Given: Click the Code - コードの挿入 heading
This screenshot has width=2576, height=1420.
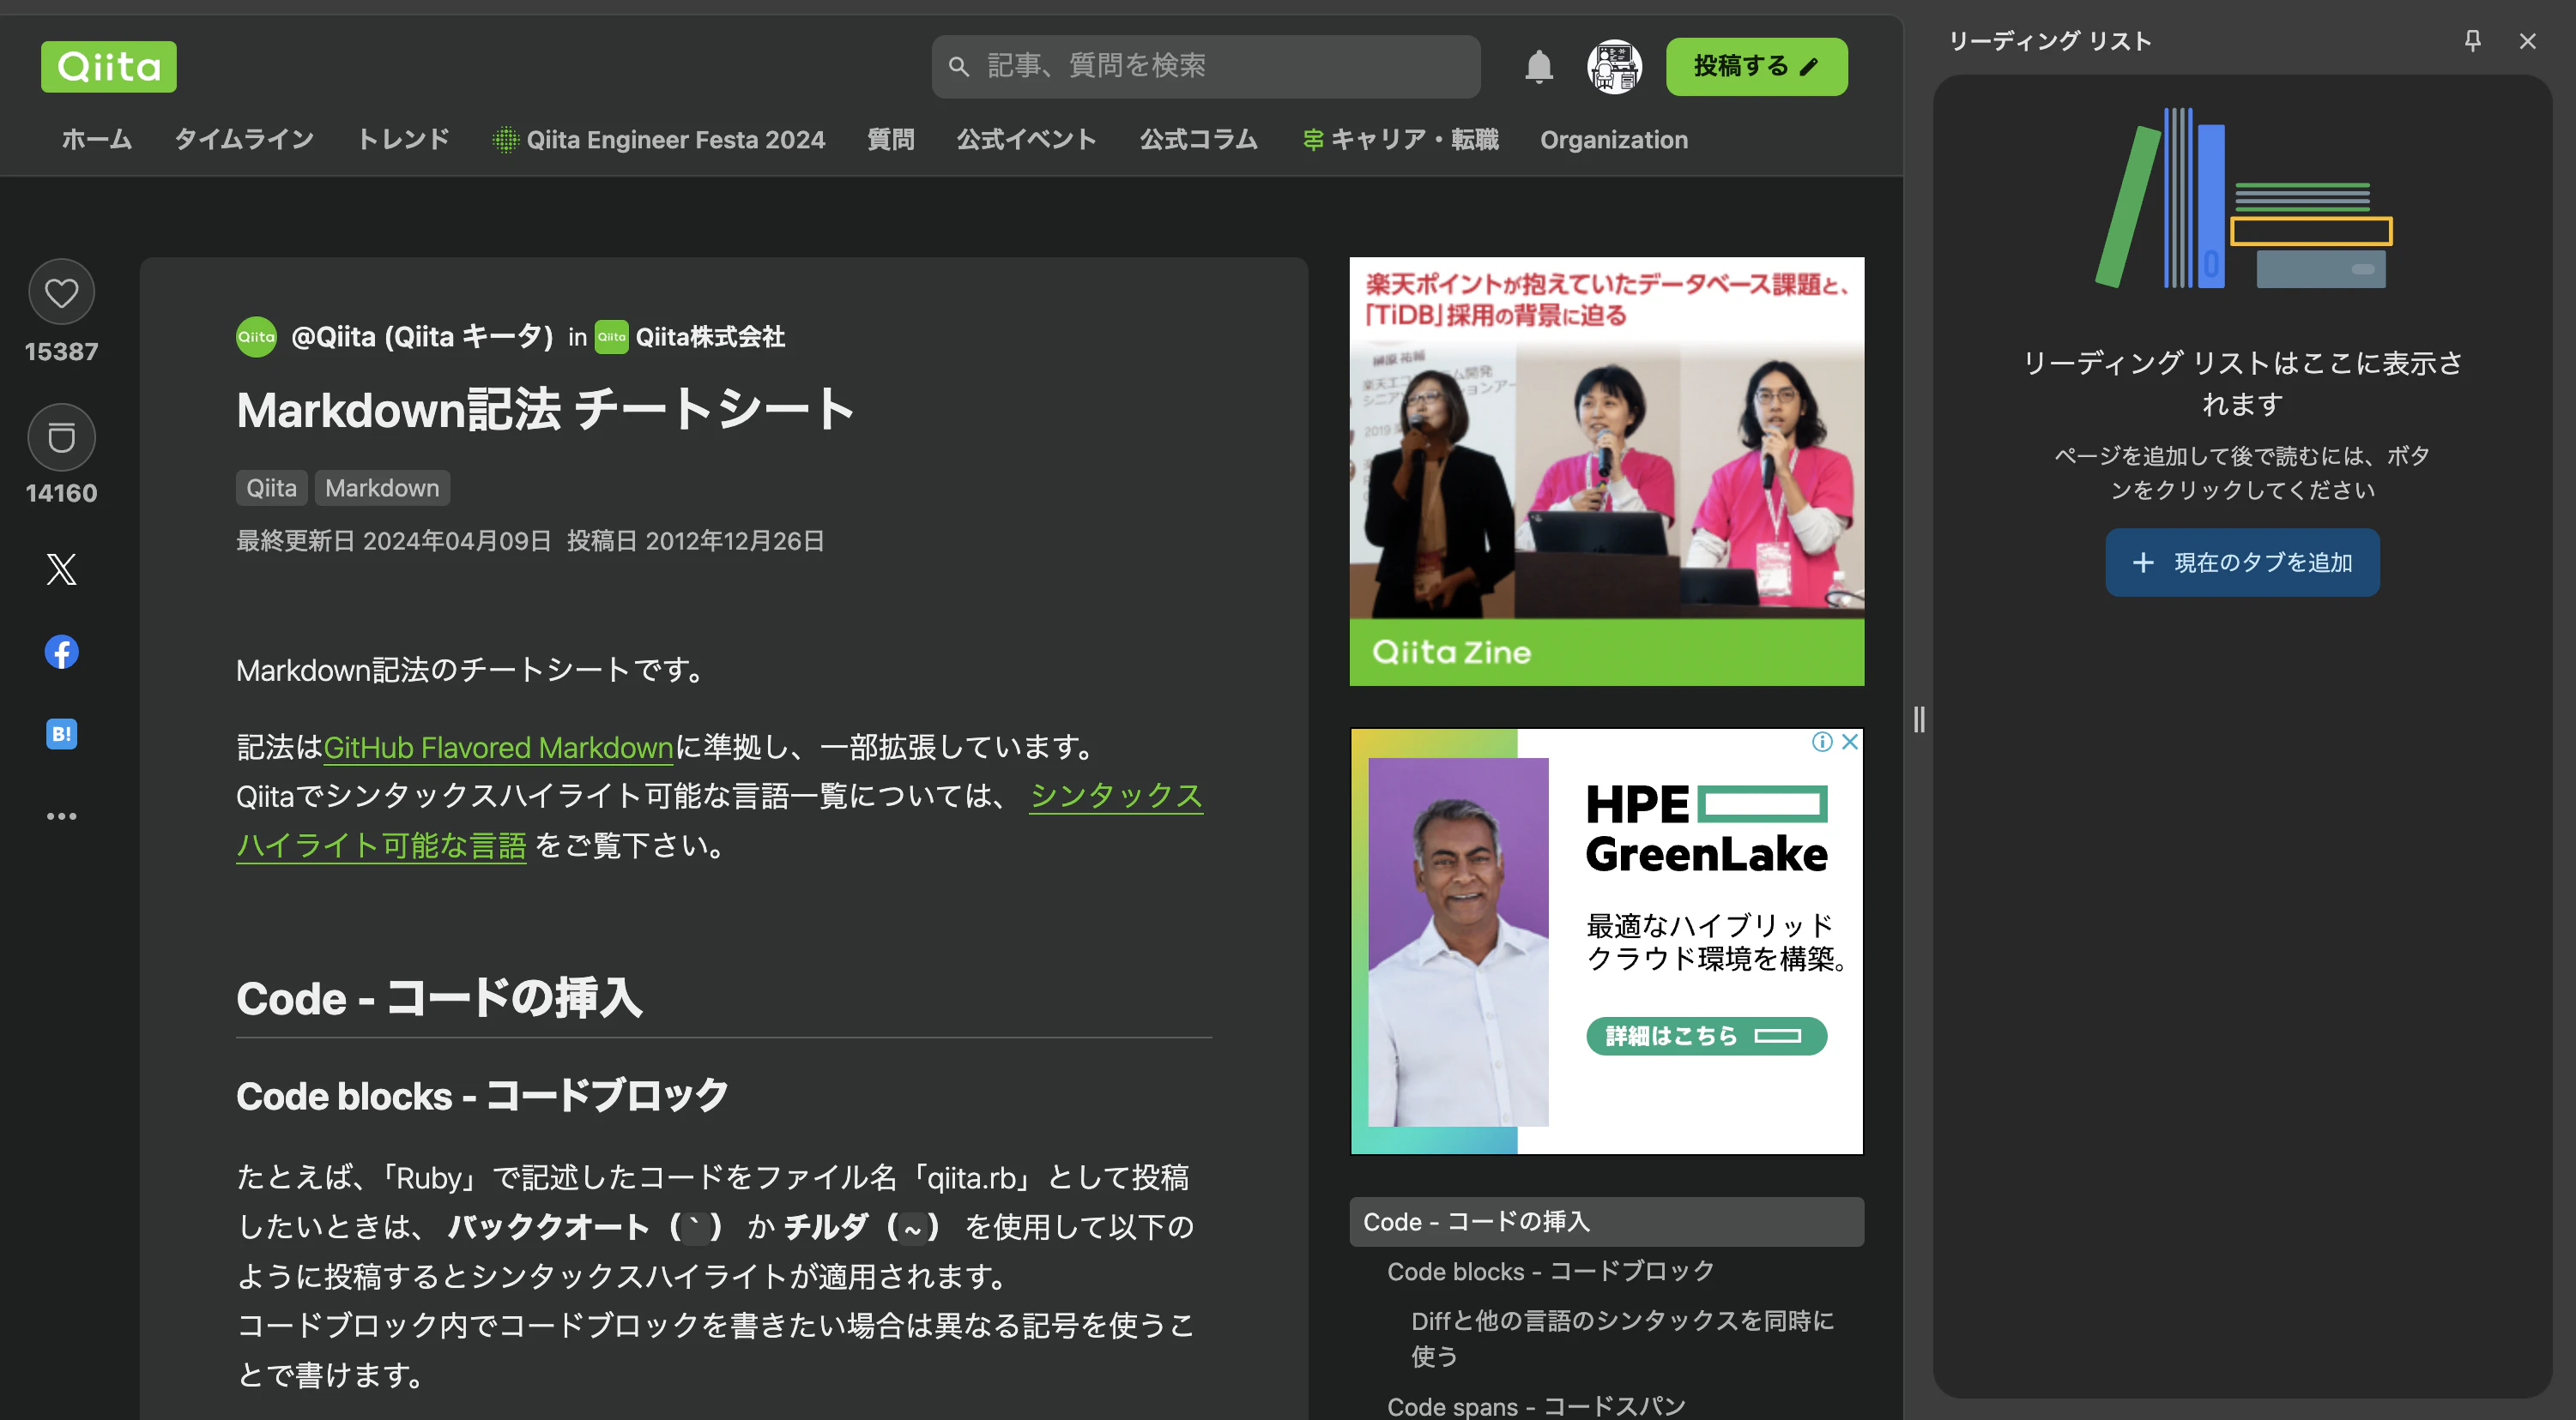Looking at the screenshot, I should coord(439,997).
